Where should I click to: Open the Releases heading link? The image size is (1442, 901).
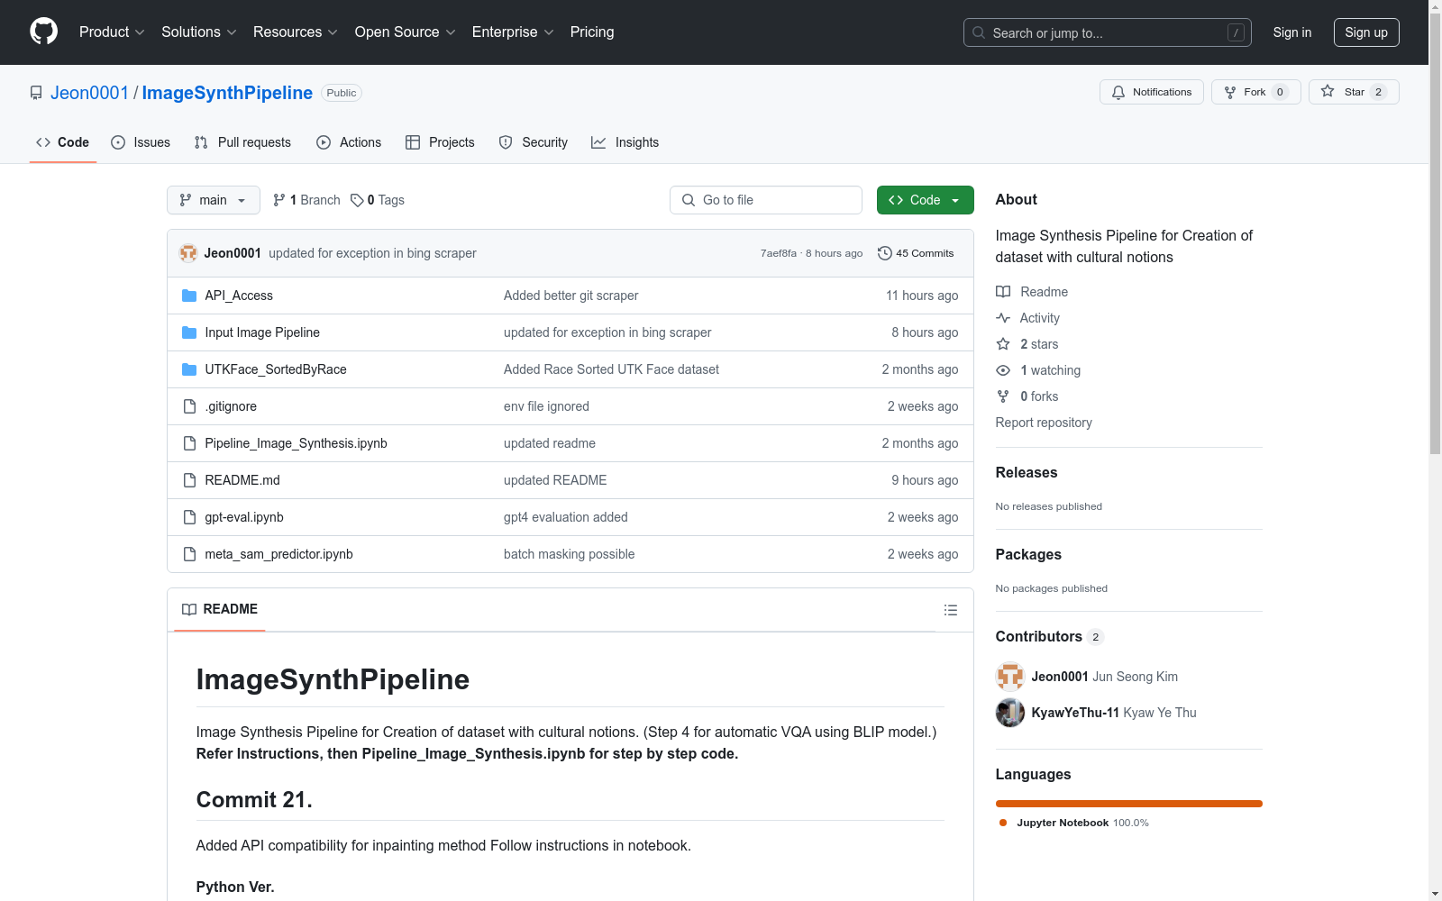1027,473
